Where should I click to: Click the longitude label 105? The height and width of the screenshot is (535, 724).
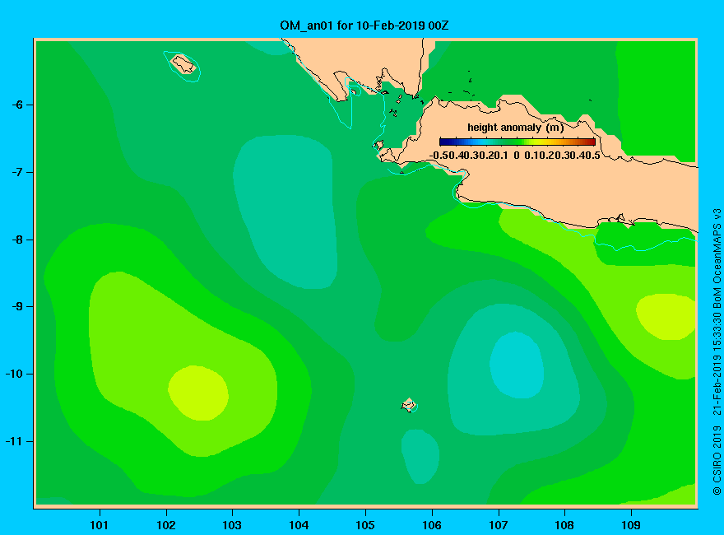point(365,525)
